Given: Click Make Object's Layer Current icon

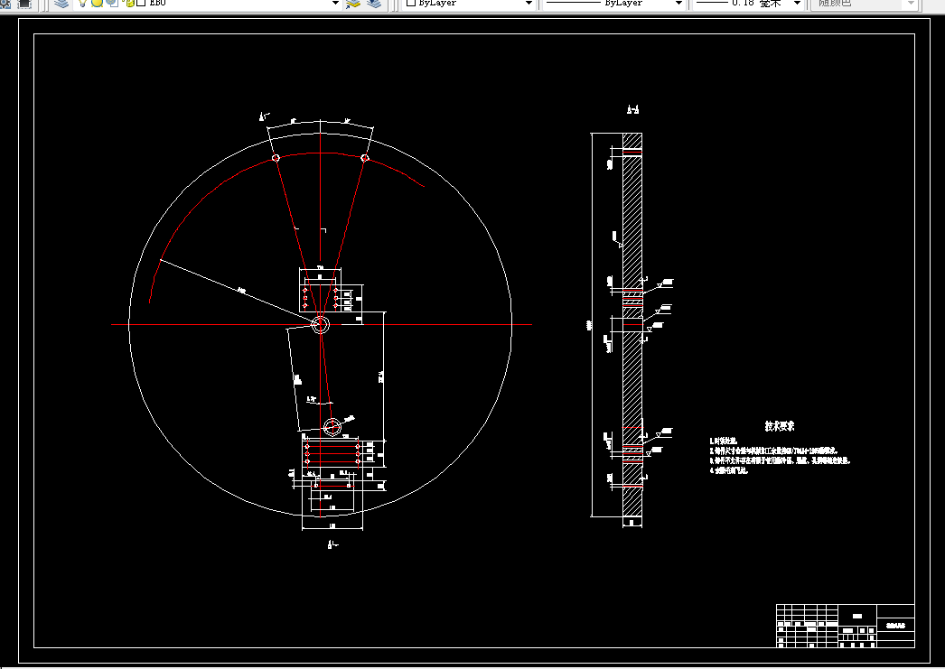Looking at the screenshot, I should point(354,4).
